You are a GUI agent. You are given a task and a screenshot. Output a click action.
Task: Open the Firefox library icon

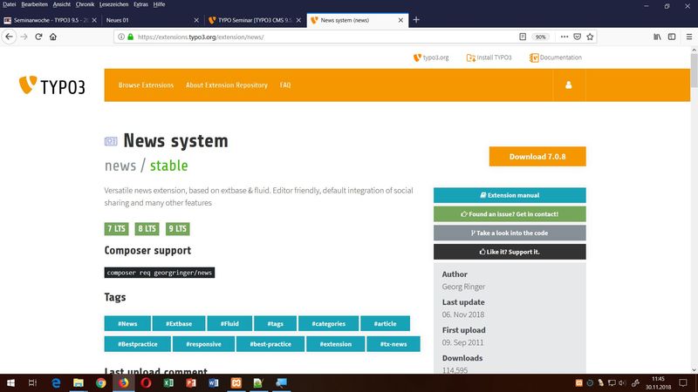pos(657,37)
